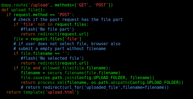Click file.save line with os.path.join
This screenshot has width=193, height=99.
tap(87, 78)
